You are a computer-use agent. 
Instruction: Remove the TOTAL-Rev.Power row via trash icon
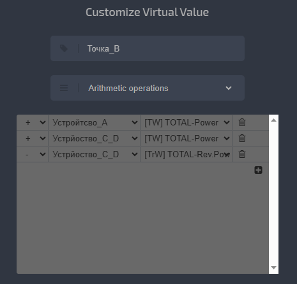point(242,154)
